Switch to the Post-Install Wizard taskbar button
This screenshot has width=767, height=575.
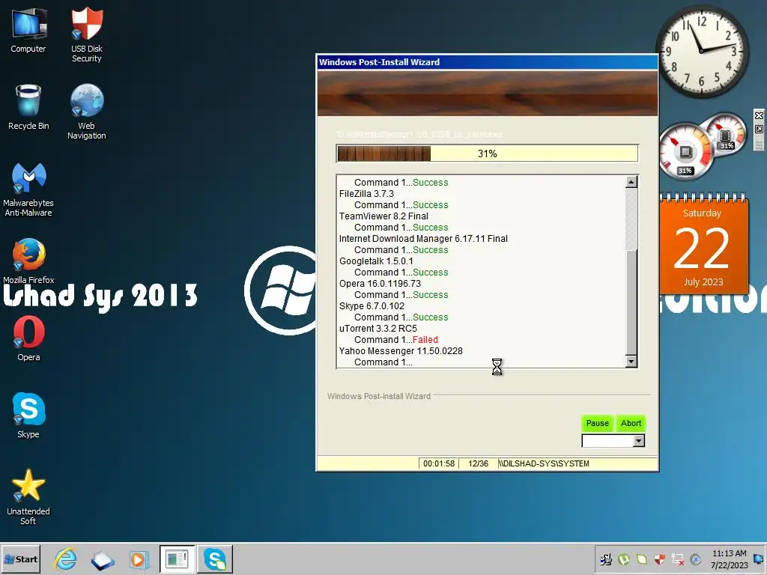(x=177, y=559)
